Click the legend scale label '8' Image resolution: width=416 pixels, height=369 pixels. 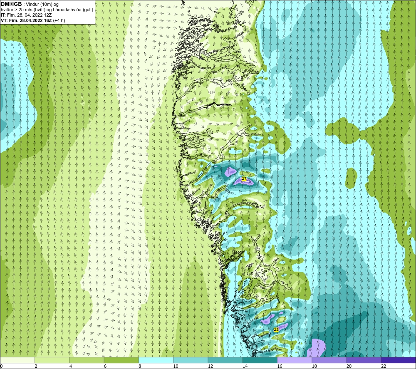coord(140,366)
